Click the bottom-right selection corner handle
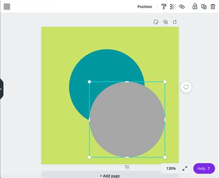Screen dimensions: 219x178 point(165,157)
